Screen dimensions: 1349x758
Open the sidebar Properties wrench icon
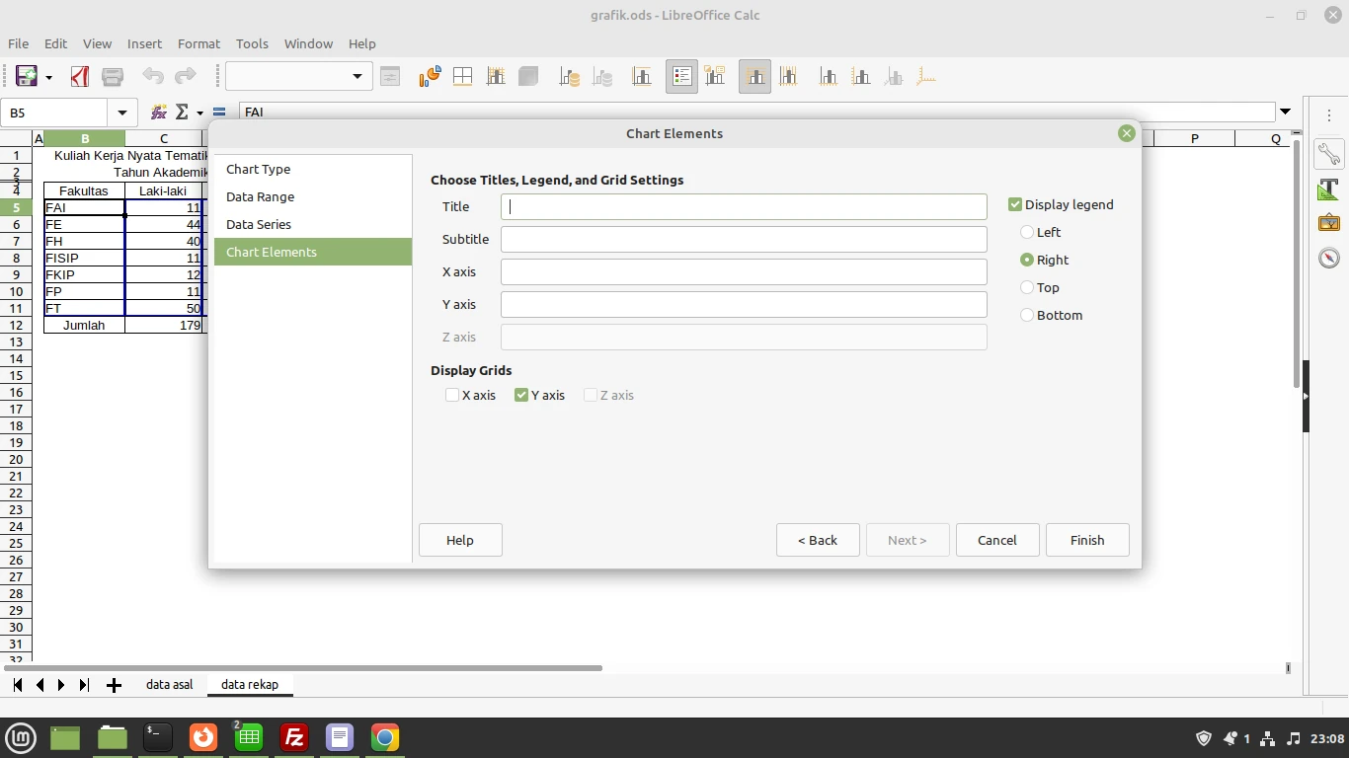[1329, 154]
